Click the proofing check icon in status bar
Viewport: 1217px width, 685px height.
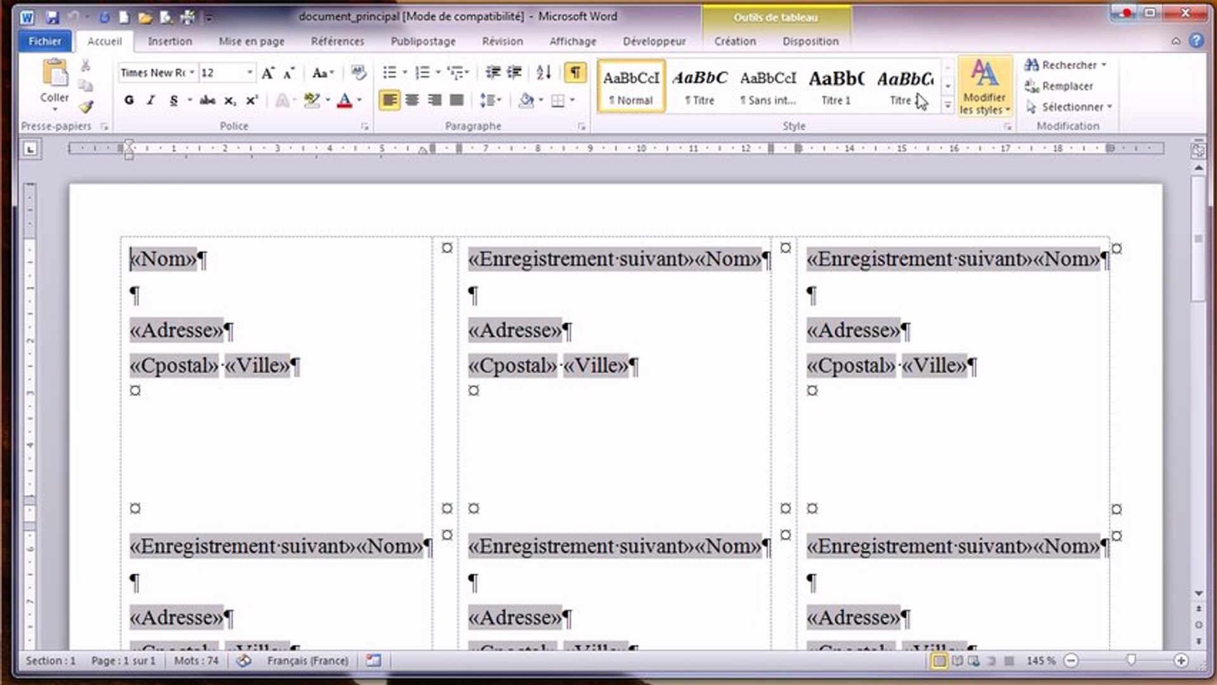pos(244,661)
